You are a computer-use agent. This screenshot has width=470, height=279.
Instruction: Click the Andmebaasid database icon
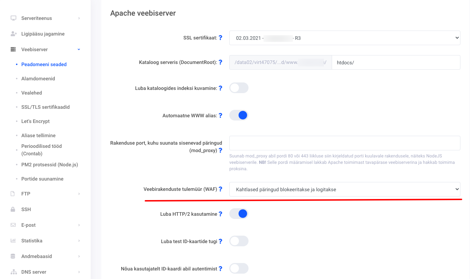(x=14, y=256)
